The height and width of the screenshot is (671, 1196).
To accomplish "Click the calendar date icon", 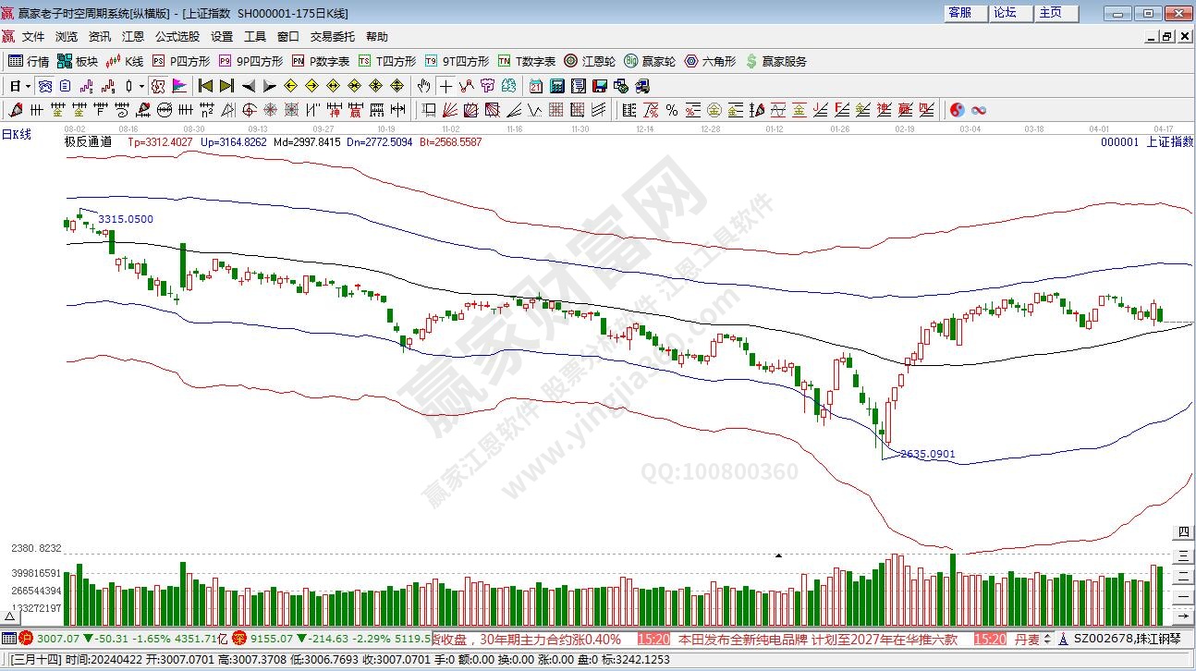I will pyautogui.click(x=536, y=86).
